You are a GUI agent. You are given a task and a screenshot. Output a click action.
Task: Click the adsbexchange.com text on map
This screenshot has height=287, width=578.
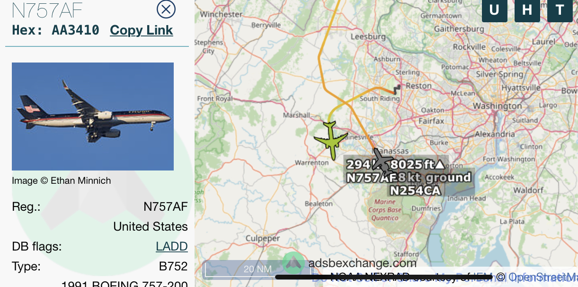[363, 263]
